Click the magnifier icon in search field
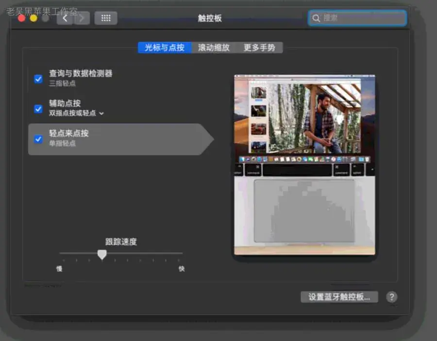This screenshot has width=437, height=341. click(x=316, y=18)
